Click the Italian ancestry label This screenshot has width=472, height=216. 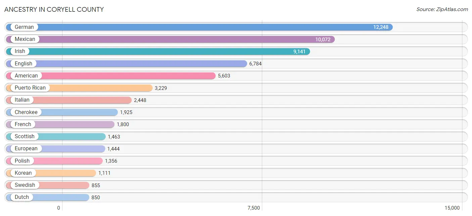tap(22, 100)
